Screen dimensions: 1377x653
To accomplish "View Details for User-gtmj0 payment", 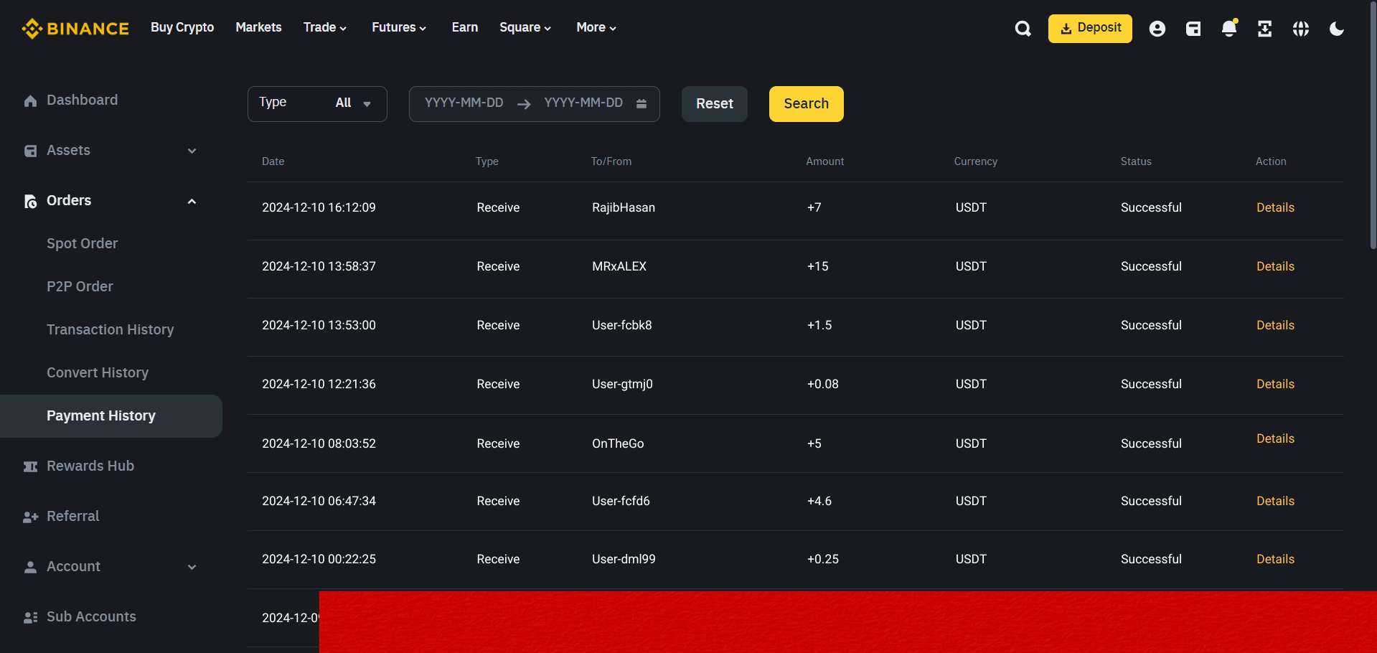I will [1275, 384].
